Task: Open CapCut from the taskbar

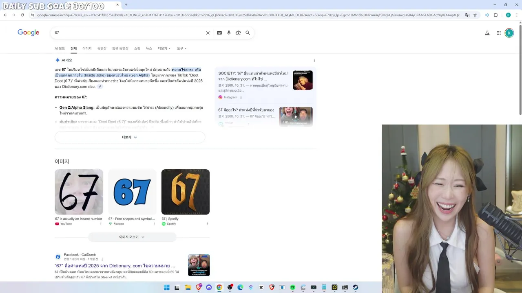Action: click(x=261, y=287)
